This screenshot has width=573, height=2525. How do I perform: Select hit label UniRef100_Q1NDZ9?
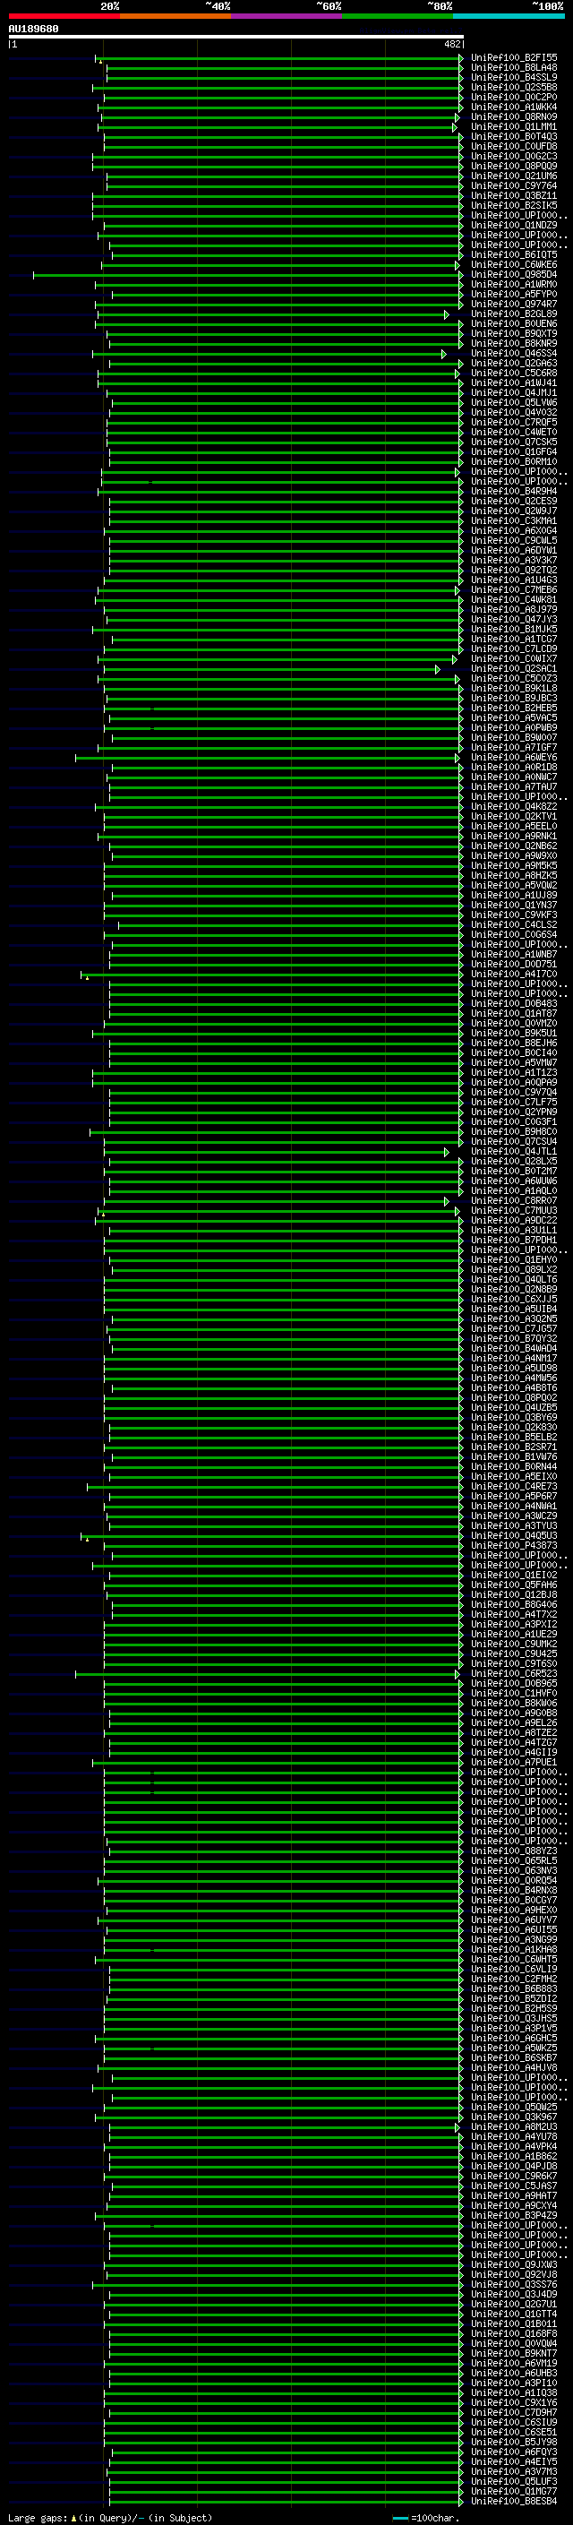(513, 226)
